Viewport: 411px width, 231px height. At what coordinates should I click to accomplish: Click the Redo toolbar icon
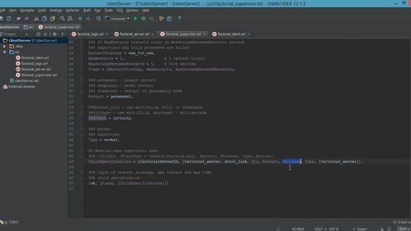(x=27, y=19)
